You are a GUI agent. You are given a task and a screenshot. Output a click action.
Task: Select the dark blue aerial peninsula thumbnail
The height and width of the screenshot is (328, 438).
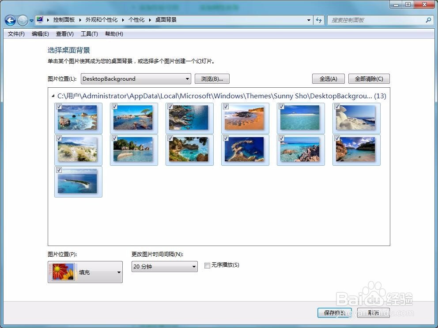pos(245,149)
